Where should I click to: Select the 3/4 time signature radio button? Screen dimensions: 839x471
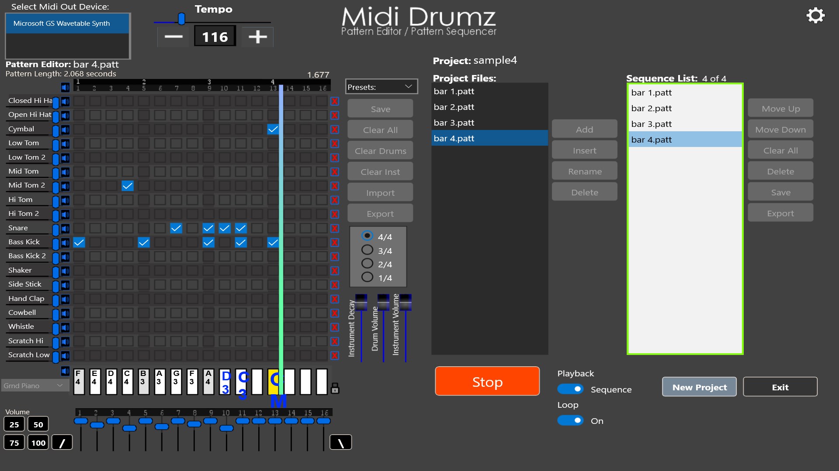pyautogui.click(x=367, y=250)
